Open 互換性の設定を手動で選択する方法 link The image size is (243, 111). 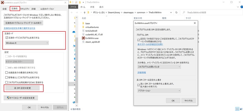click(19, 28)
